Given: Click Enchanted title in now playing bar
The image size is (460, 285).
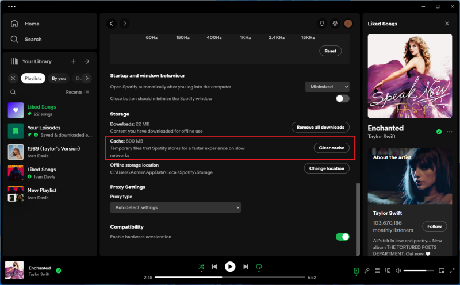Looking at the screenshot, I should (40, 268).
